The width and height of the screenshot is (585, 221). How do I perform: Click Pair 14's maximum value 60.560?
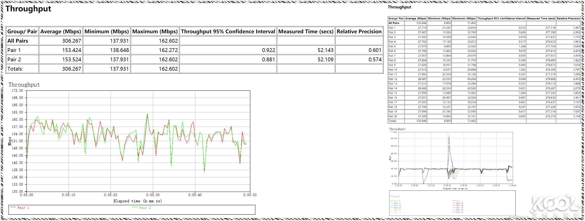[472, 89]
